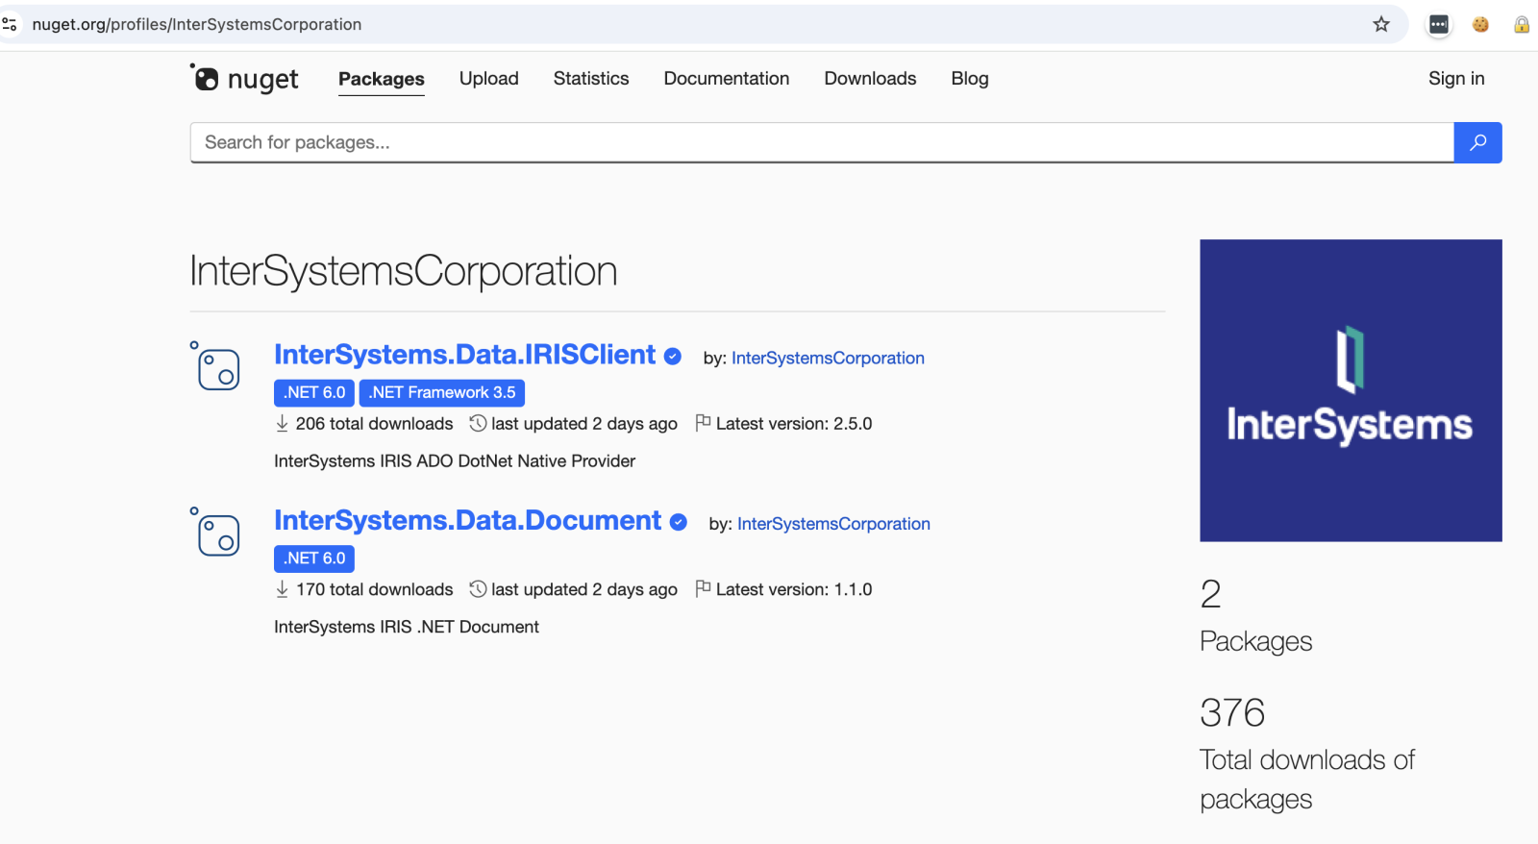Viewport: 1538px width, 844px height.
Task: Click the flag icon next to version 1.1.0
Action: tap(703, 588)
